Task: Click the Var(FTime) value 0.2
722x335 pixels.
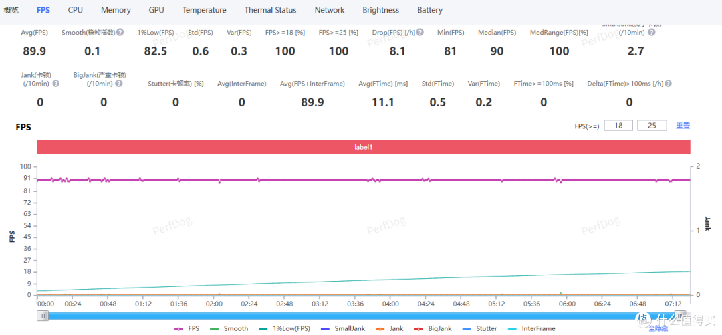Action: tap(483, 102)
